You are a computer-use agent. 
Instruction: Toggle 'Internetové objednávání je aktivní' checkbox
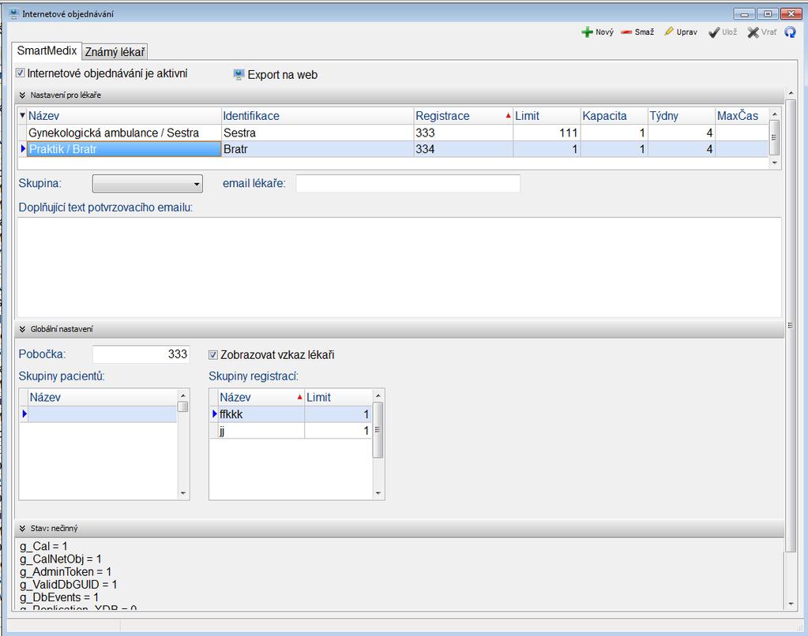pyautogui.click(x=20, y=73)
